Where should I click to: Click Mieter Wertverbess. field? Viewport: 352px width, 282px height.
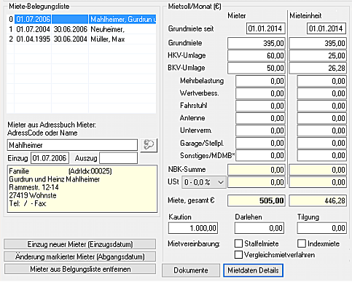tap(260, 93)
